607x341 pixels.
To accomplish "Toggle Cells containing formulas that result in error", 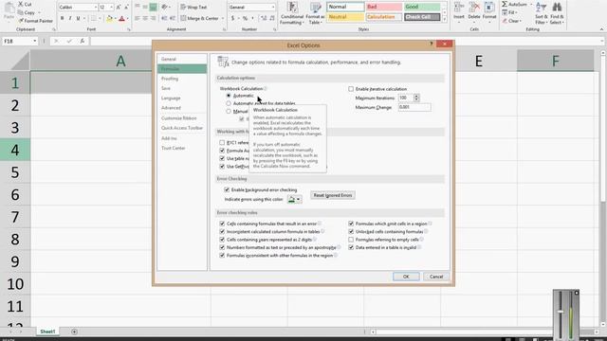I will coord(222,224).
